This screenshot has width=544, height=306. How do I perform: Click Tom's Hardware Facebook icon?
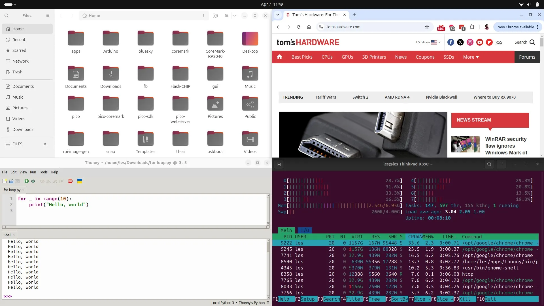451,42
